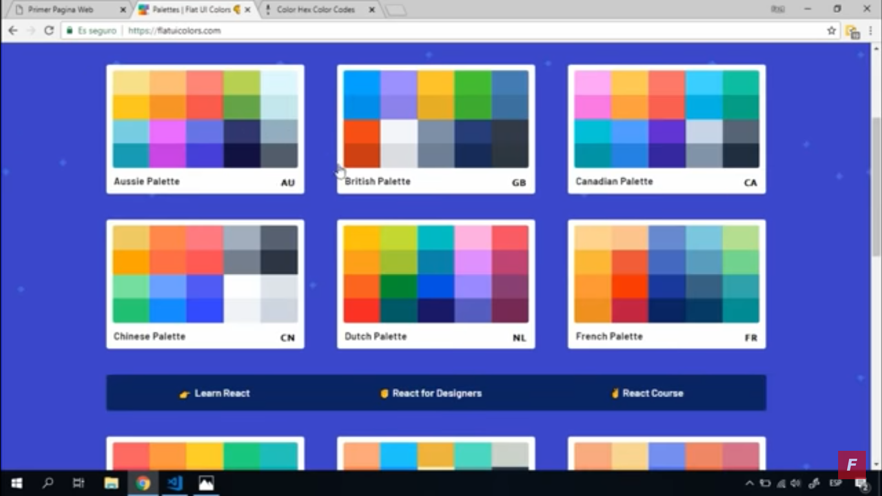Click Aussie palette top-left pale yellow swatch

131,83
